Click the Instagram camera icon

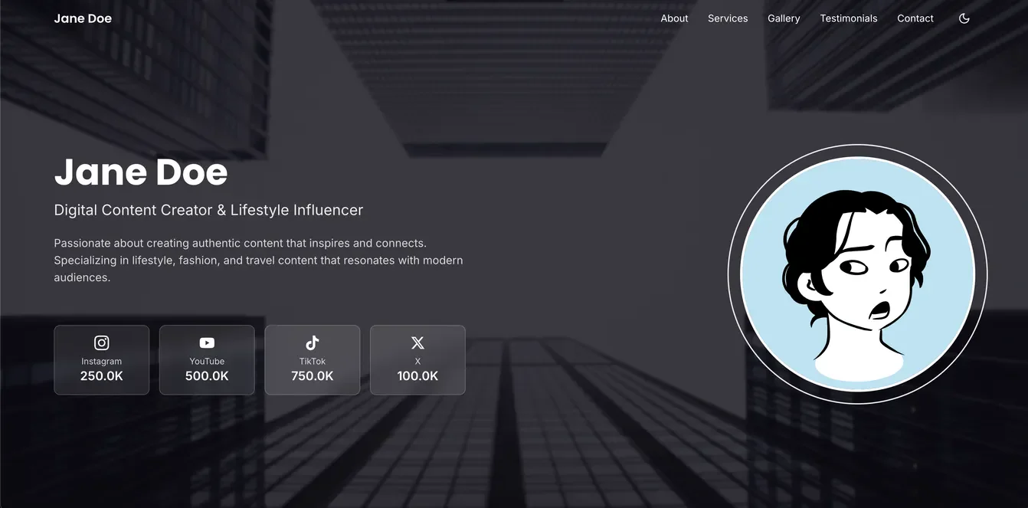click(x=102, y=342)
